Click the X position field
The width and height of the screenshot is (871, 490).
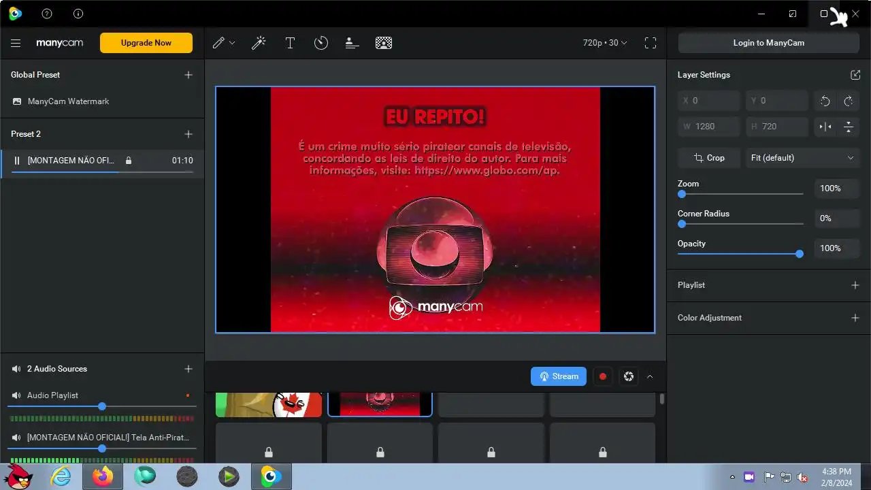coord(709,101)
